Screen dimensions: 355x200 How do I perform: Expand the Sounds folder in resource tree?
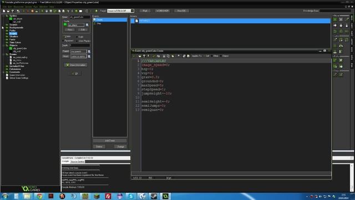13,24
